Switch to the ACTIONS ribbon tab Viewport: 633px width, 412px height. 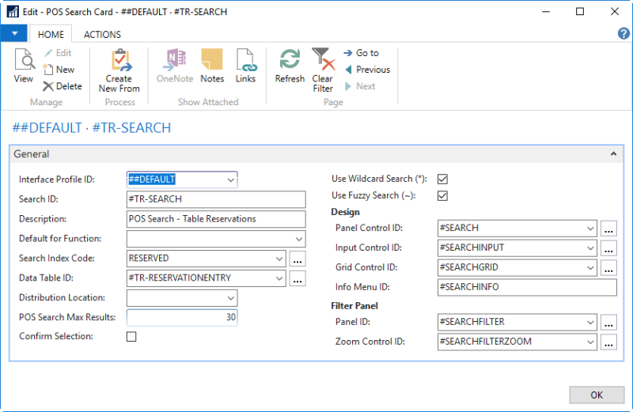point(102,34)
